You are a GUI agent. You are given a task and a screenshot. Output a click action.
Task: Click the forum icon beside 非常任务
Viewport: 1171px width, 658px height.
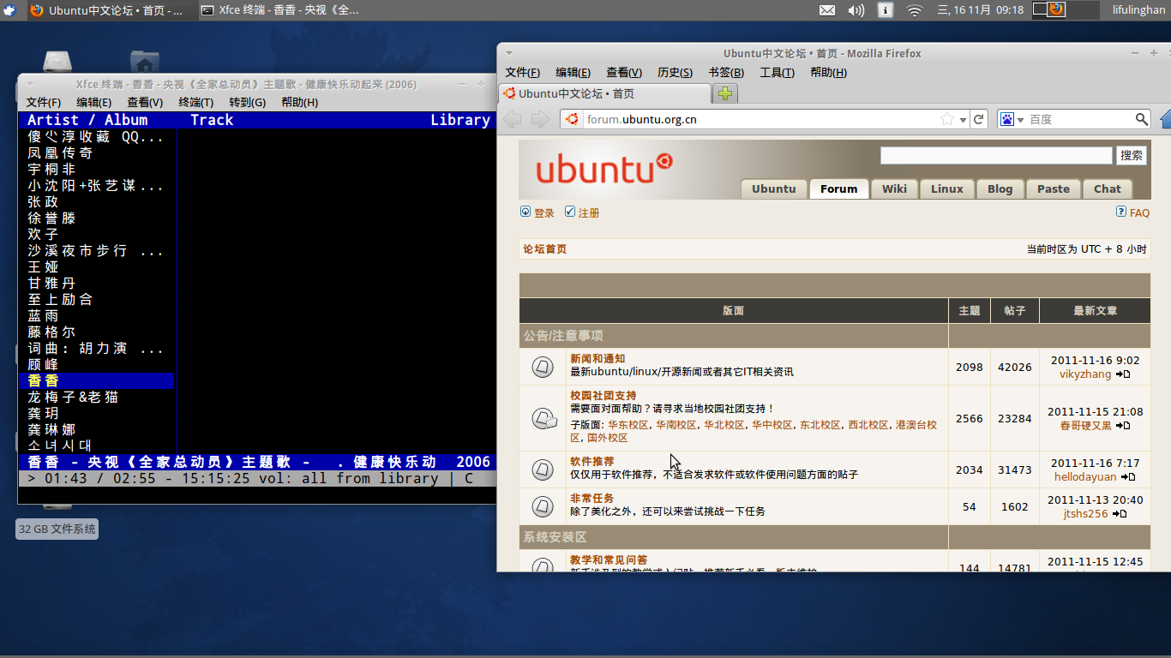pyautogui.click(x=542, y=506)
